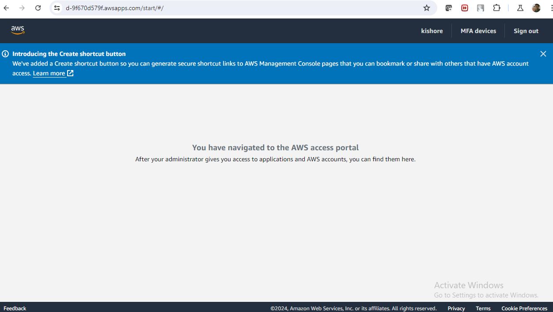Open the Chrome profile avatar
The height and width of the screenshot is (312, 553).
pos(536,8)
